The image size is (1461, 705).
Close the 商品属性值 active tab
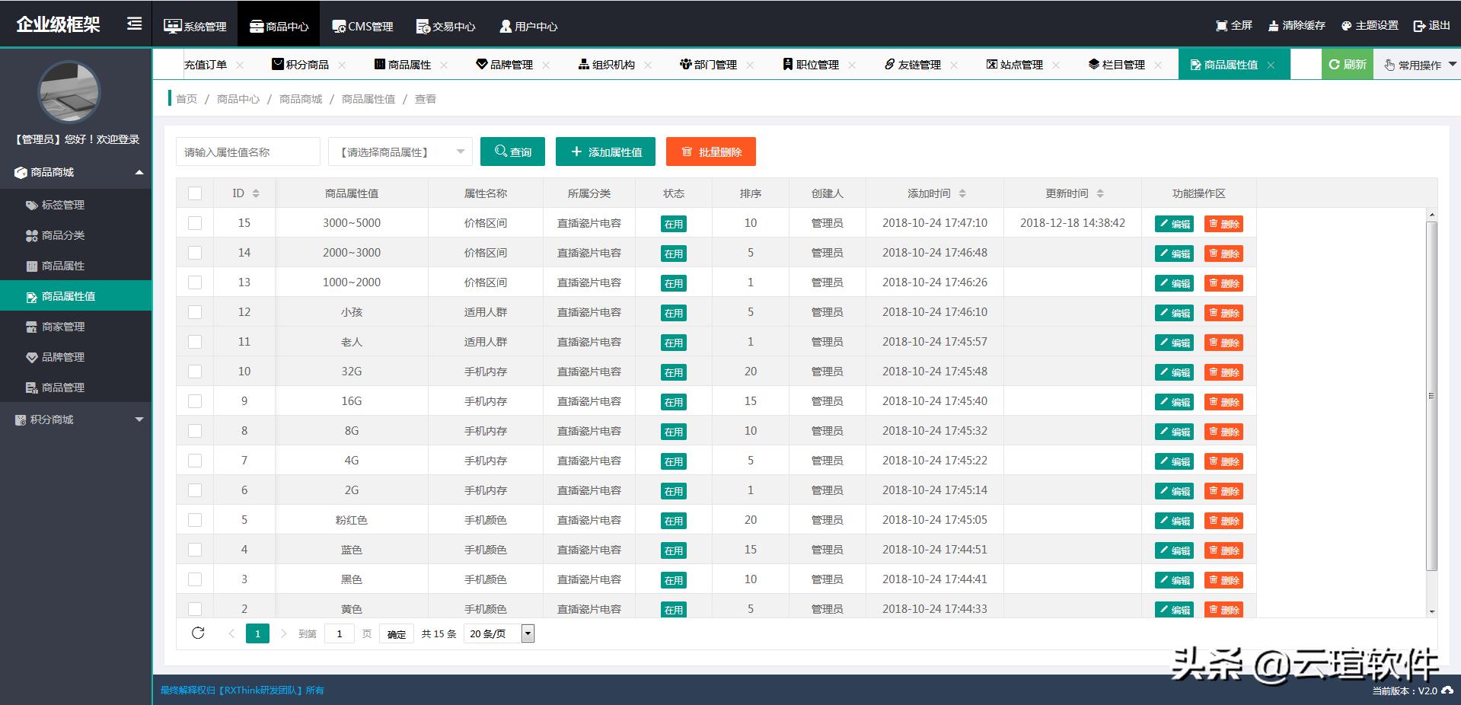(1271, 65)
